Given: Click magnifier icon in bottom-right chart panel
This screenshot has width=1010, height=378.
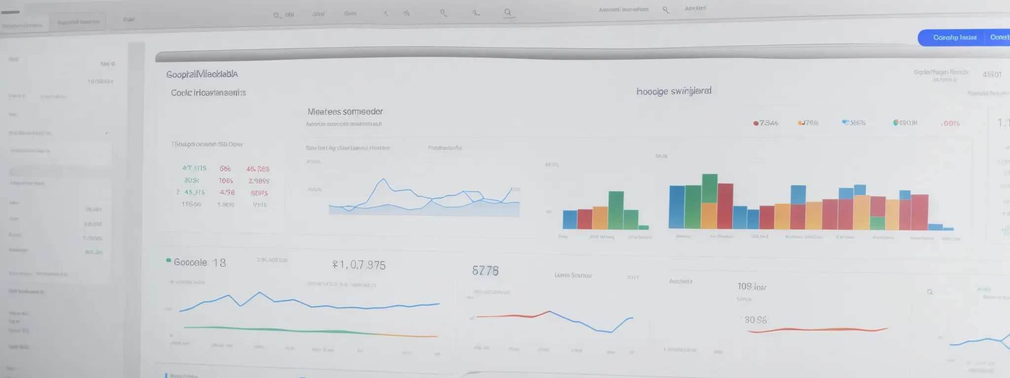Looking at the screenshot, I should (930, 292).
